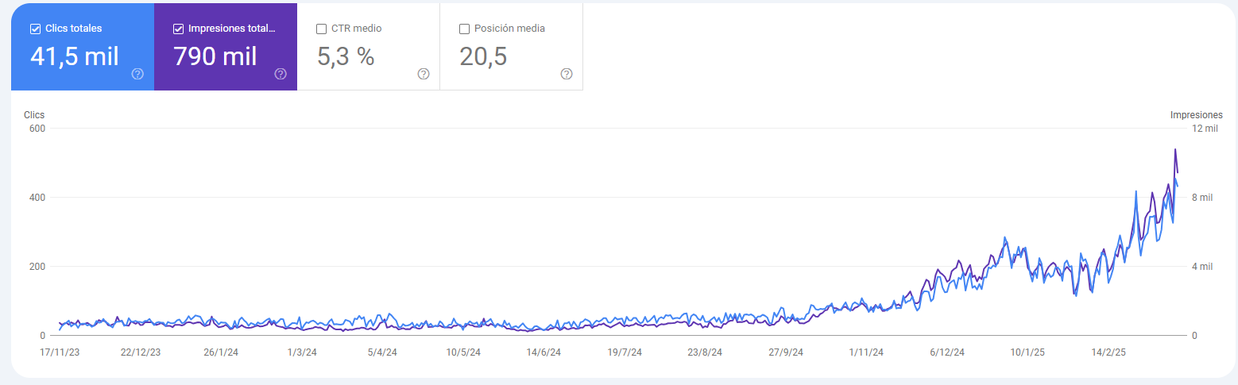Click the 600 clicks axis label
This screenshot has height=385, width=1238.
37,128
